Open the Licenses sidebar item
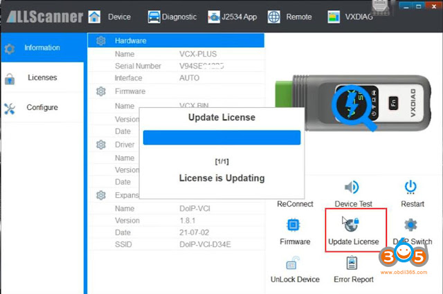The height and width of the screenshot is (294, 443). pyautogui.click(x=42, y=77)
